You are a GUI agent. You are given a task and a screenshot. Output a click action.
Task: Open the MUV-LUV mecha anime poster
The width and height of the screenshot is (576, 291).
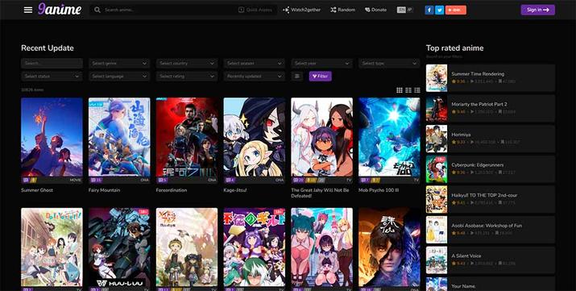pos(119,247)
